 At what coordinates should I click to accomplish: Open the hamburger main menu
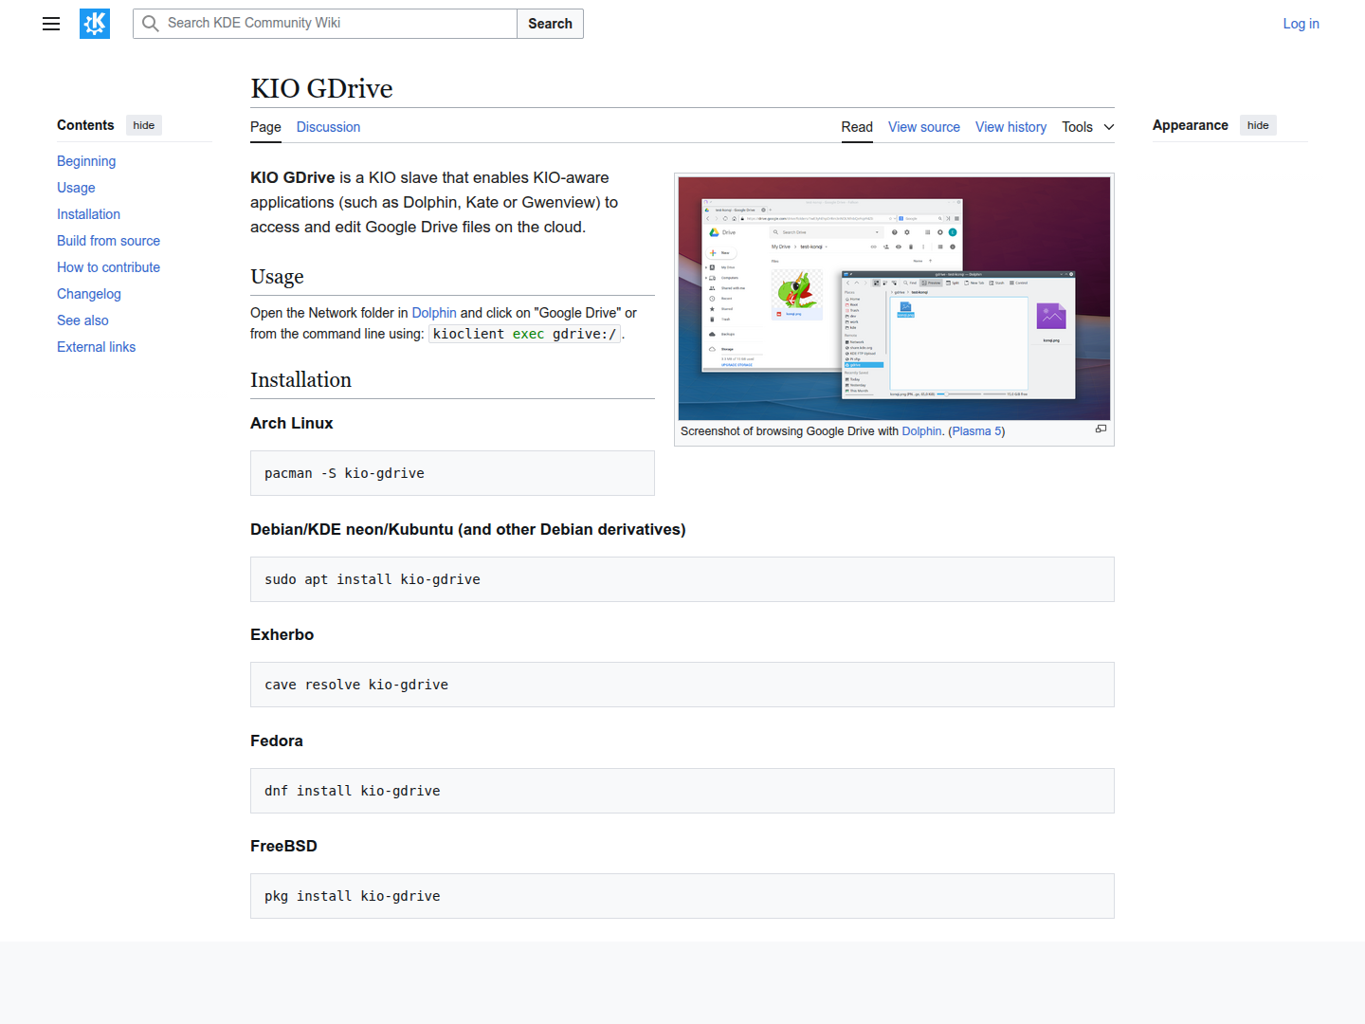(x=51, y=24)
